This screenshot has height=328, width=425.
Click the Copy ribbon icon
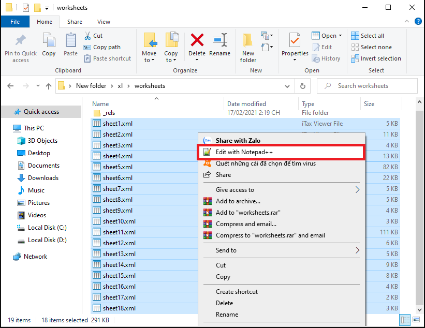[x=49, y=40]
